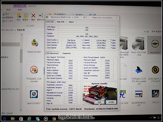This screenshot has width=163, height=122.
Task: Click 複製路徑 in Explorer ribbon
Action: (8, 17)
